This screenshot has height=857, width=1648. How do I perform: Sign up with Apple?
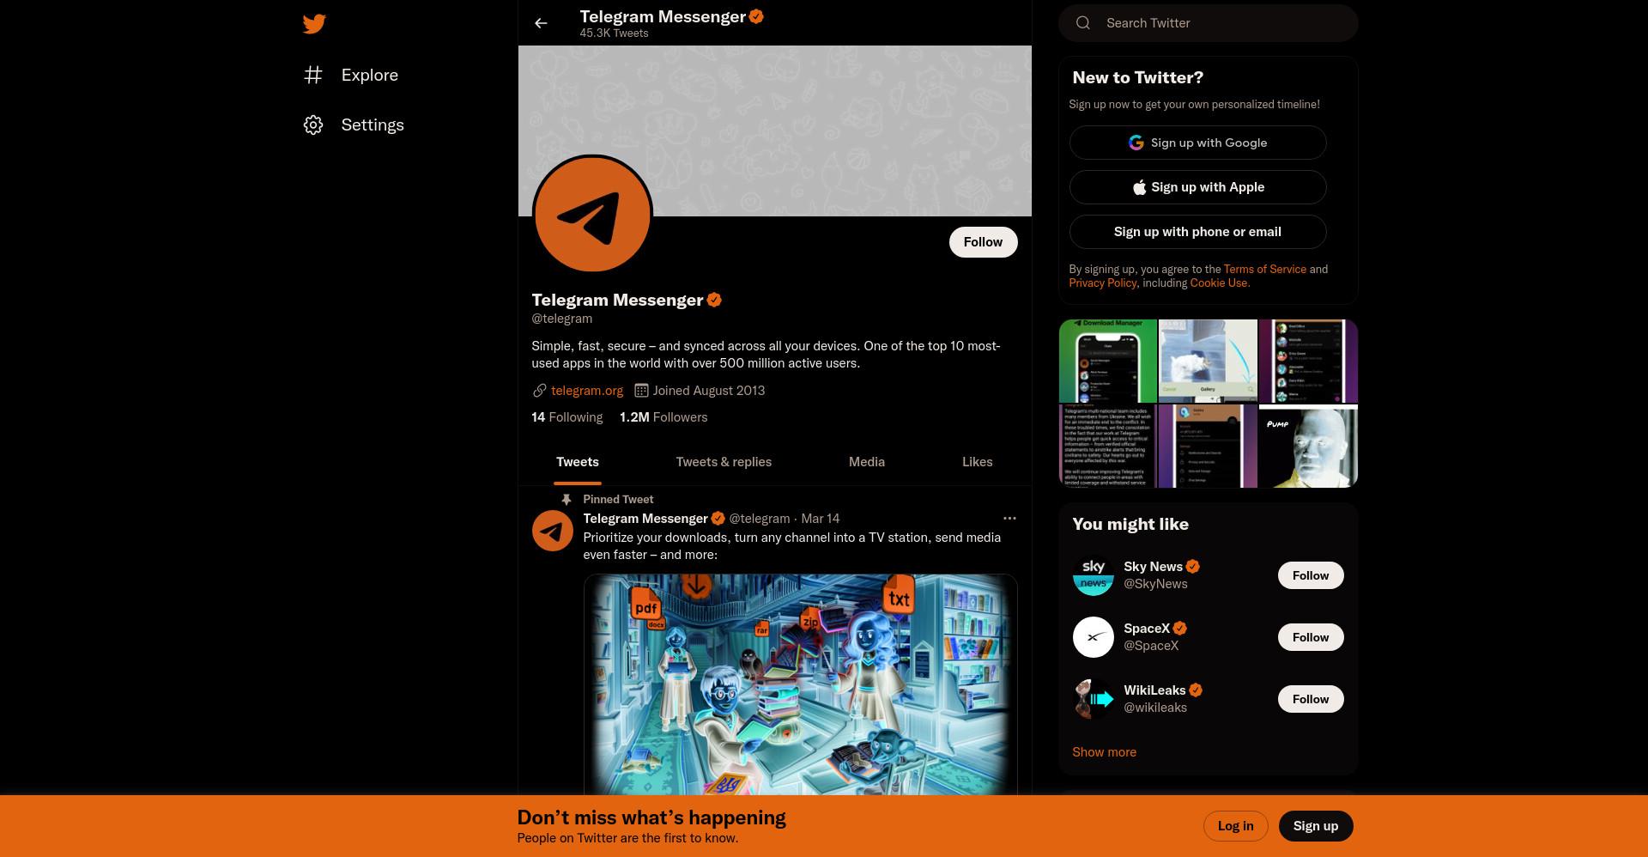[x=1197, y=187]
